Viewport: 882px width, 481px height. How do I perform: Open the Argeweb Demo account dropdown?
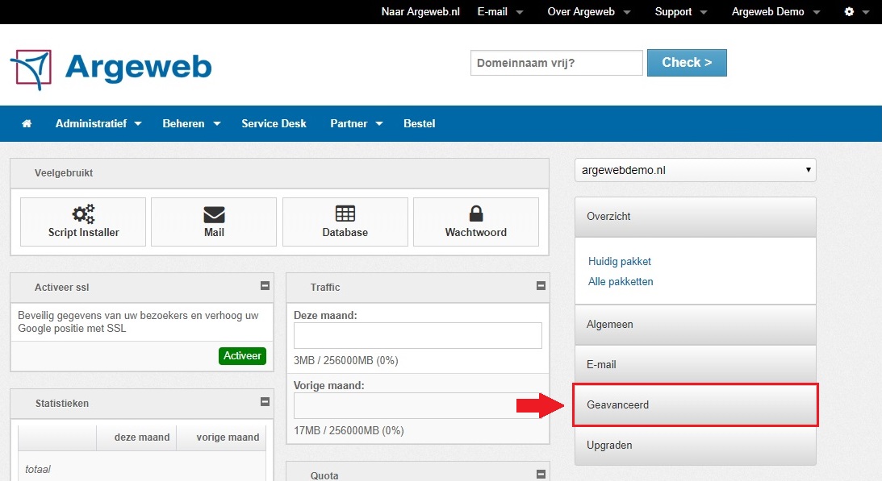point(775,12)
